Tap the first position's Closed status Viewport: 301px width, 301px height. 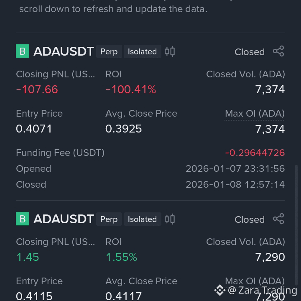250,52
